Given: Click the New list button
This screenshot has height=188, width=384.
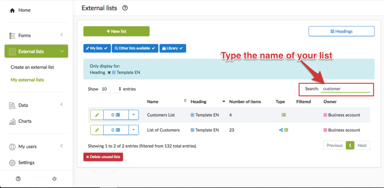Looking at the screenshot, I should [x=116, y=31].
